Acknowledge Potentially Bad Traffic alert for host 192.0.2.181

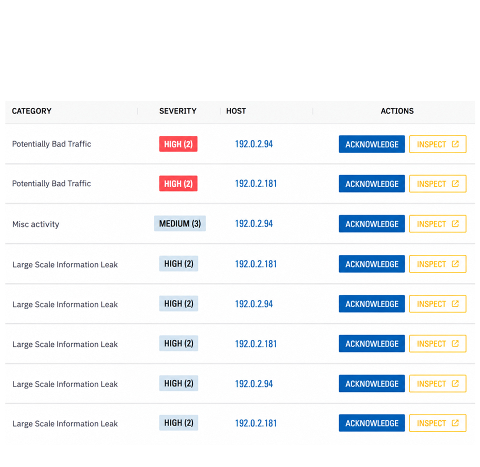click(x=371, y=183)
